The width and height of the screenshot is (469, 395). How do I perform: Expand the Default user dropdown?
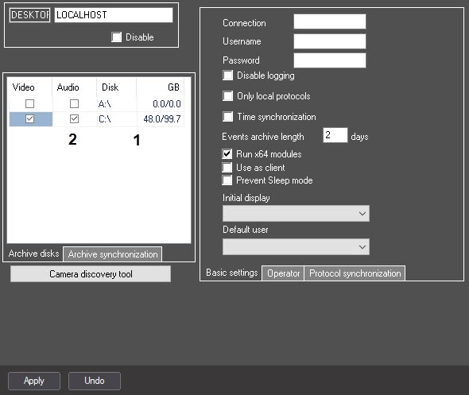[296, 246]
